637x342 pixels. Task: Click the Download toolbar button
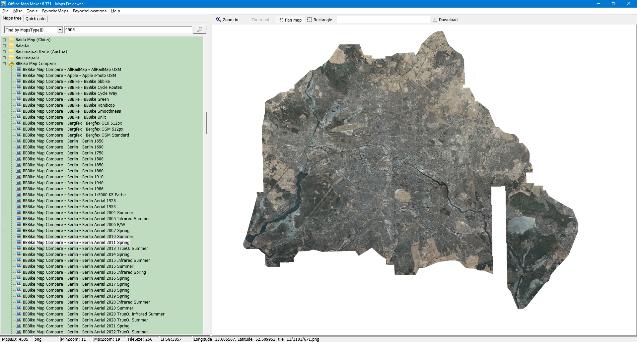[445, 20]
